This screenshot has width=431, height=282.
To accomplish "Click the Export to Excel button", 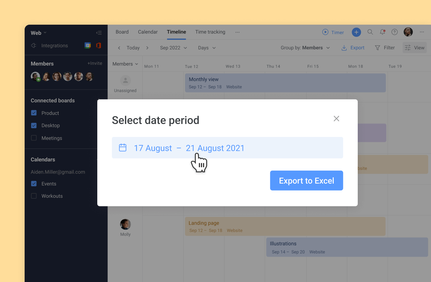I will pyautogui.click(x=306, y=180).
